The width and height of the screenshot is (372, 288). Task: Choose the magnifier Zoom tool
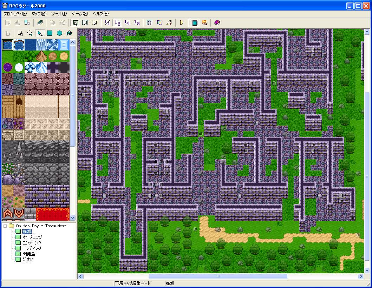pos(30,33)
